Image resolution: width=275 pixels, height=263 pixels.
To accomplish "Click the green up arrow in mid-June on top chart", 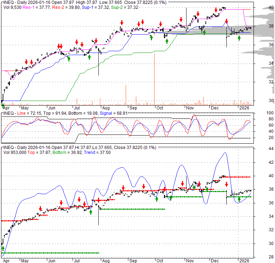I will (x=69, y=59).
